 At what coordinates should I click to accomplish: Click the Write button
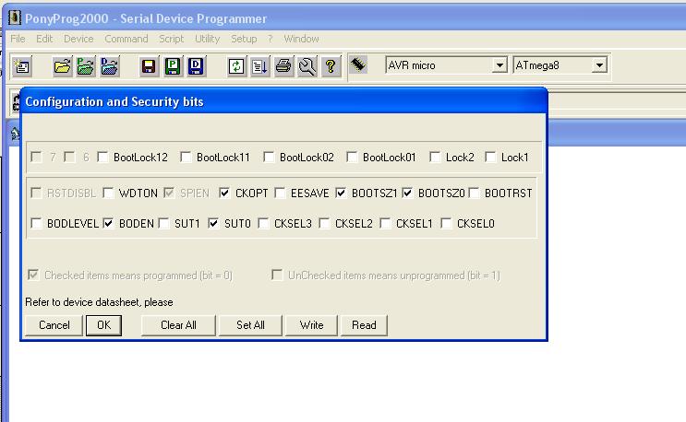tap(311, 325)
